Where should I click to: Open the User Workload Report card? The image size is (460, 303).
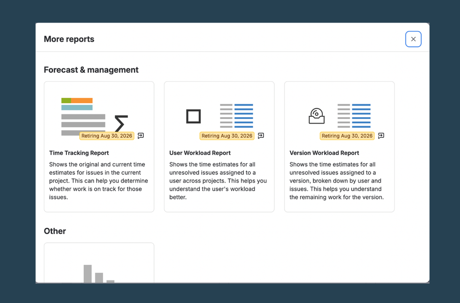(219, 147)
